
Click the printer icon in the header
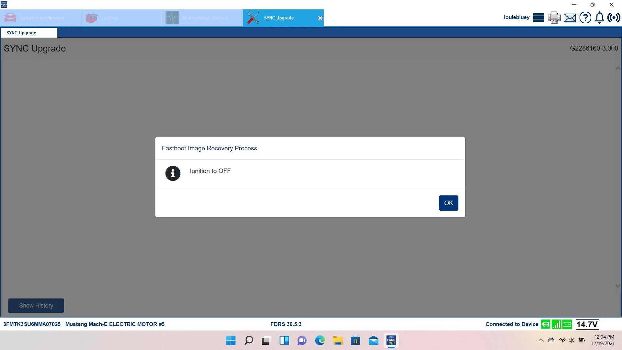[x=554, y=17]
